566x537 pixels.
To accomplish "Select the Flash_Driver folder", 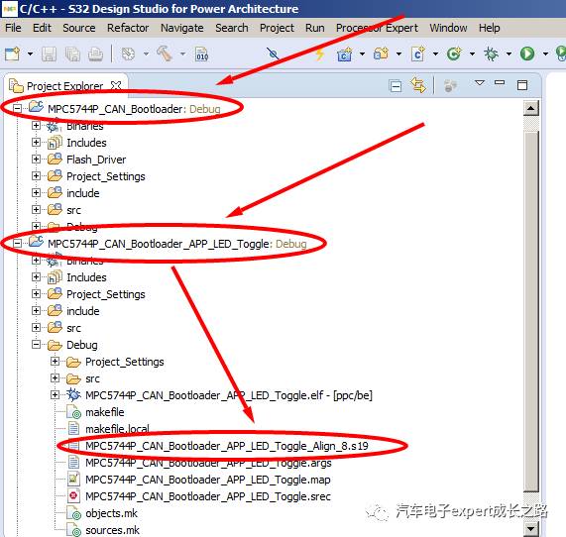I will [x=96, y=160].
